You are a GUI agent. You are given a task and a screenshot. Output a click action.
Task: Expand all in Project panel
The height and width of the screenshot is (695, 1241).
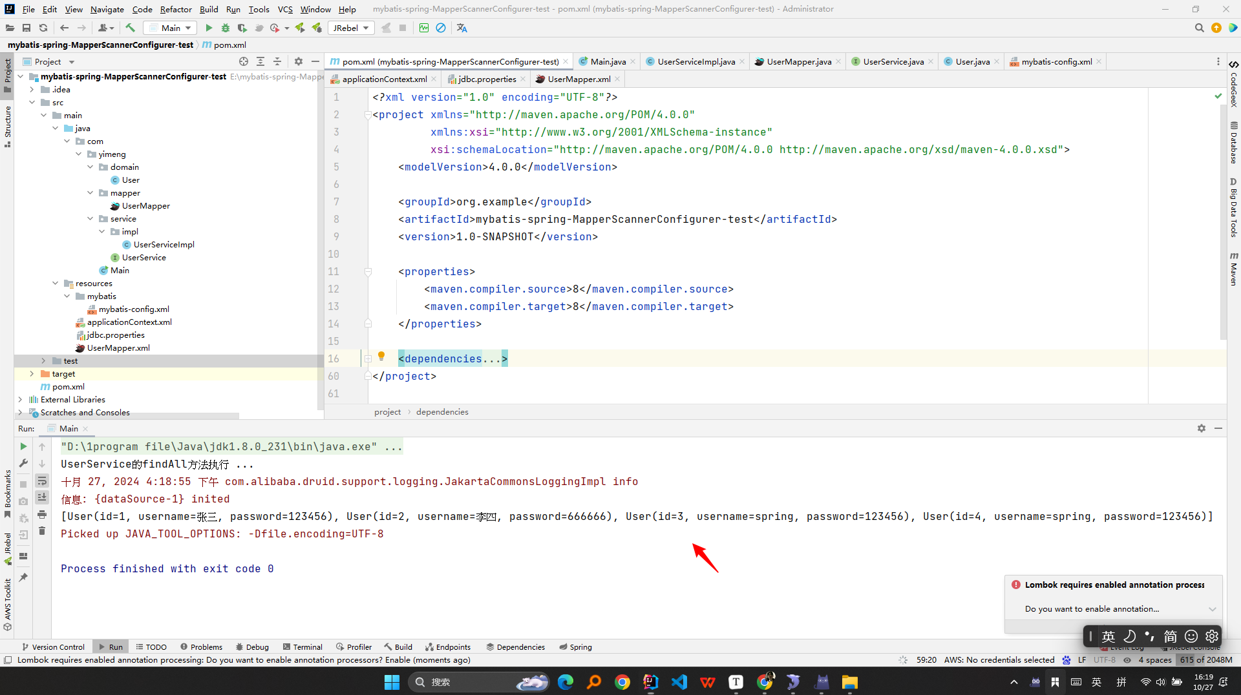(x=260, y=61)
